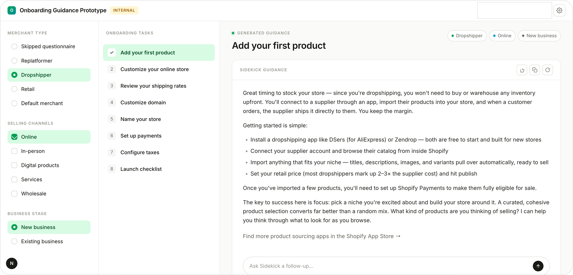Select Dropshipper merchant type
Image resolution: width=573 pixels, height=275 pixels.
coord(49,75)
